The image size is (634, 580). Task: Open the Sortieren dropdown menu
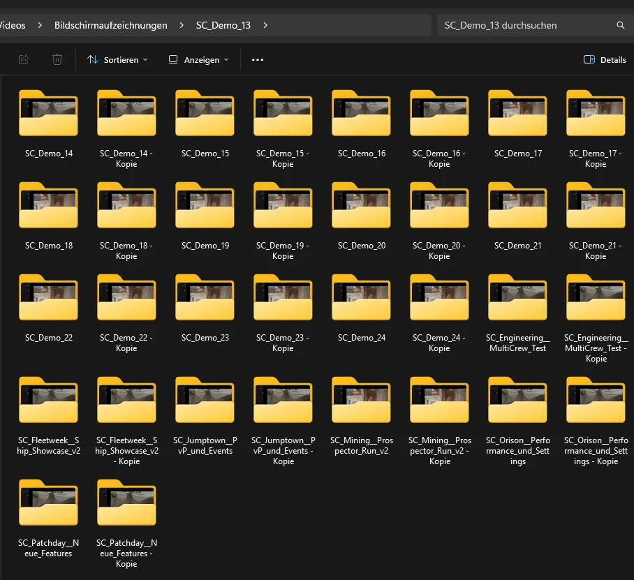pyautogui.click(x=117, y=59)
